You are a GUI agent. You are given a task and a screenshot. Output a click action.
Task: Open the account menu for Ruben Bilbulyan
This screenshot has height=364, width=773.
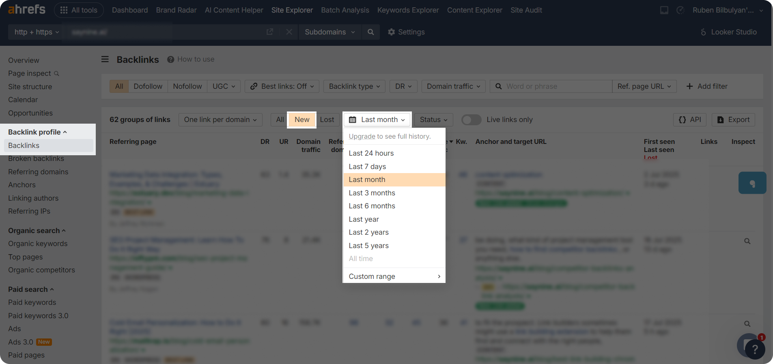click(727, 10)
